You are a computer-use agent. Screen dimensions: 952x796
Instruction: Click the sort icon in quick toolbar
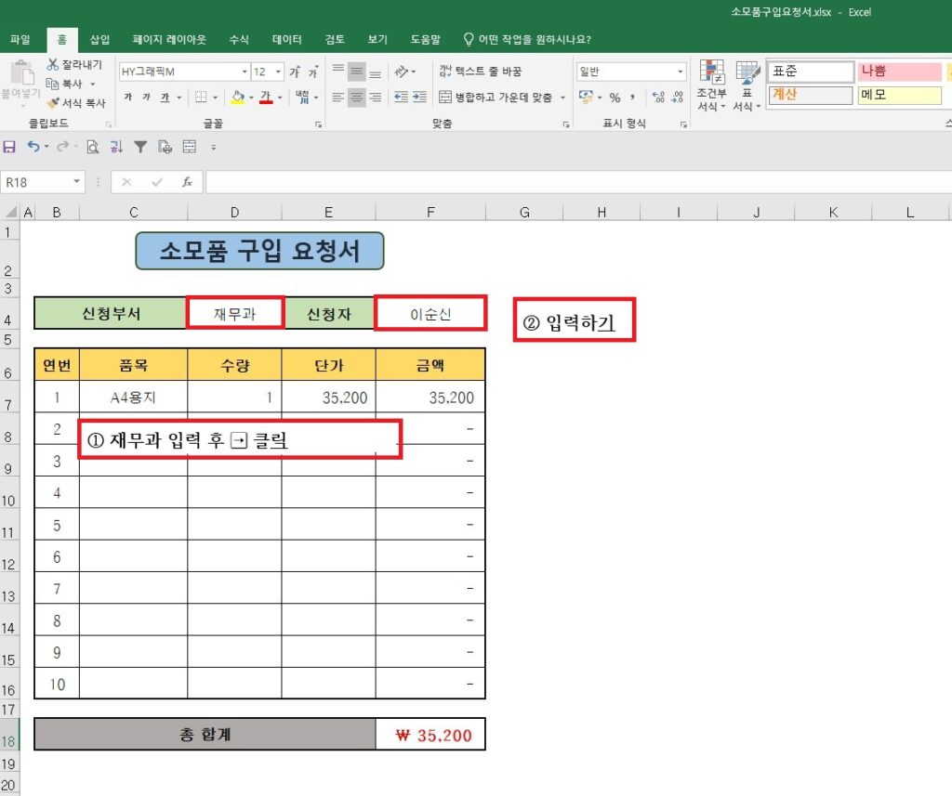pyautogui.click(x=116, y=146)
